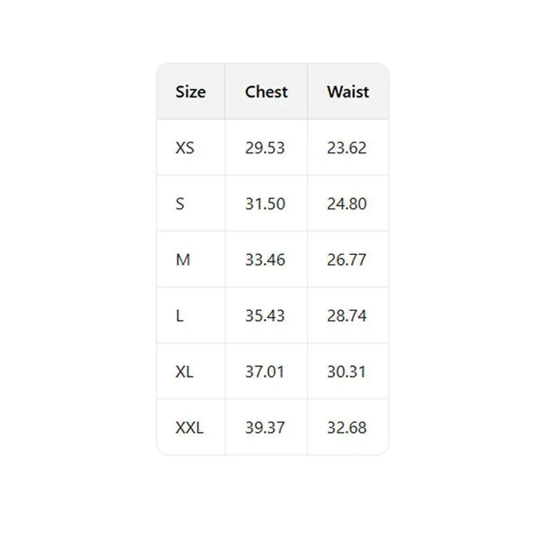534x534 pixels.
Task: Select the XXL size cell
Action: click(x=190, y=428)
